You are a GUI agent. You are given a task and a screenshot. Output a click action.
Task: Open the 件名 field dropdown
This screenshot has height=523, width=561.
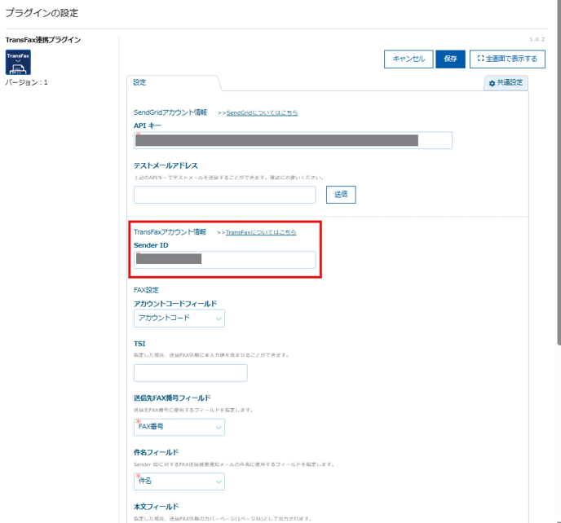pyautogui.click(x=179, y=481)
